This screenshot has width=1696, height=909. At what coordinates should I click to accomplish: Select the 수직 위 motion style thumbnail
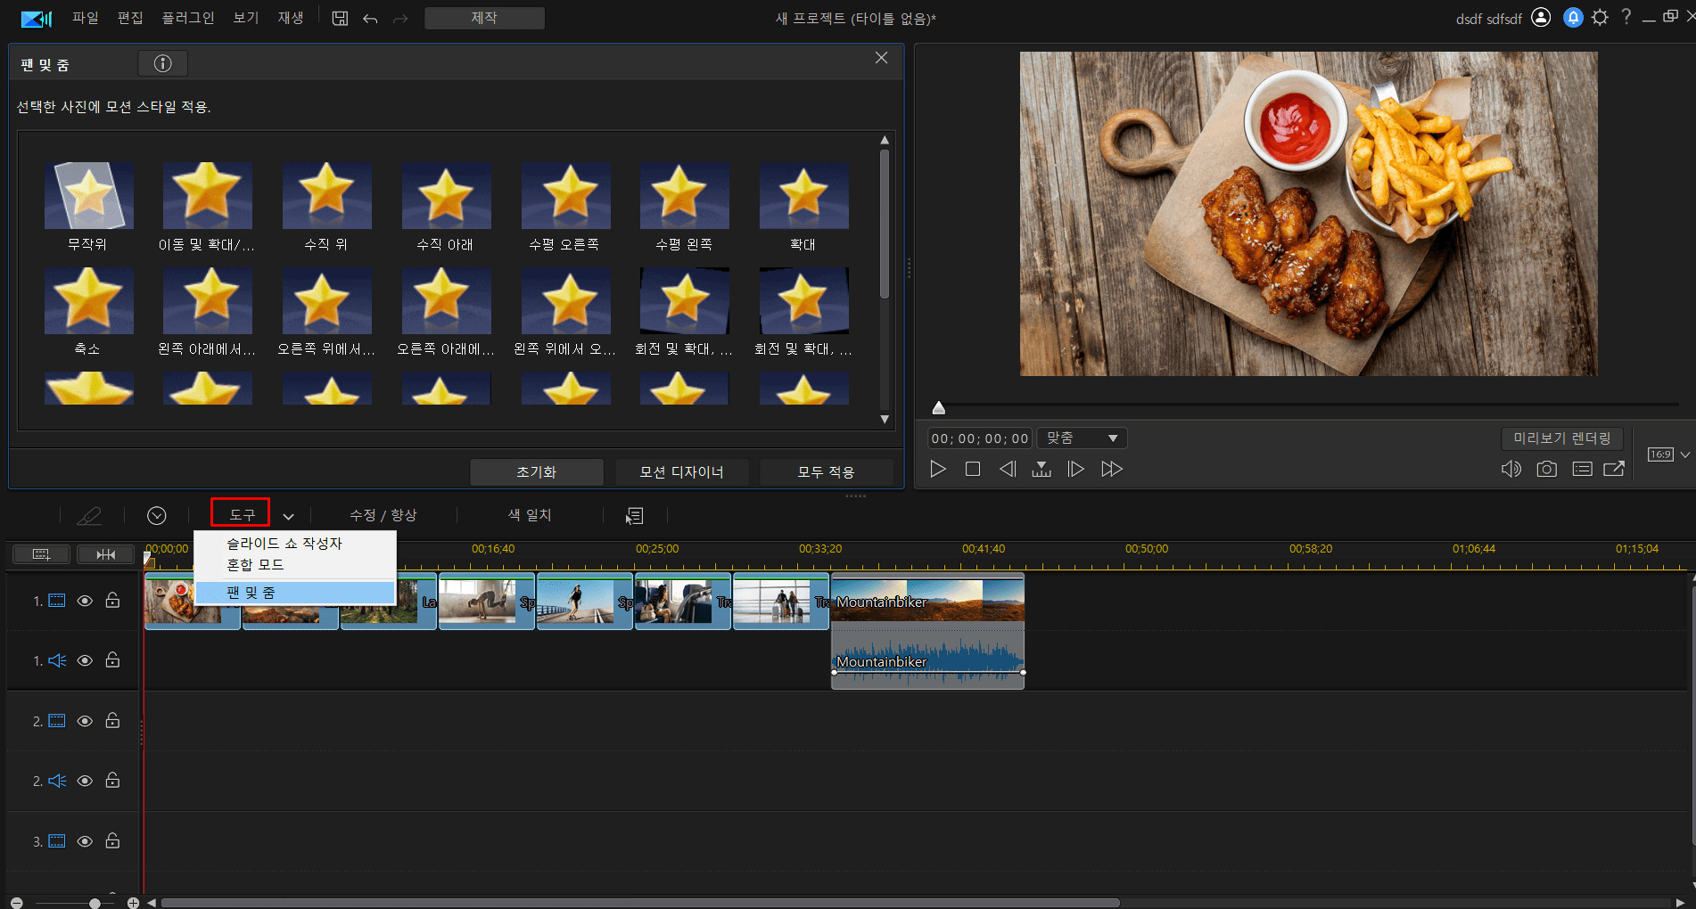[326, 196]
